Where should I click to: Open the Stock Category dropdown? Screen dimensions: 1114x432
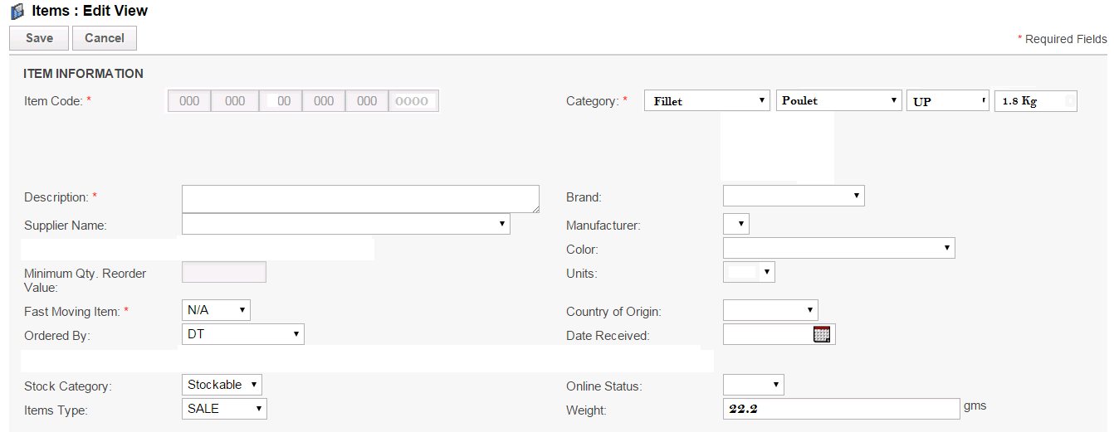[x=222, y=385]
